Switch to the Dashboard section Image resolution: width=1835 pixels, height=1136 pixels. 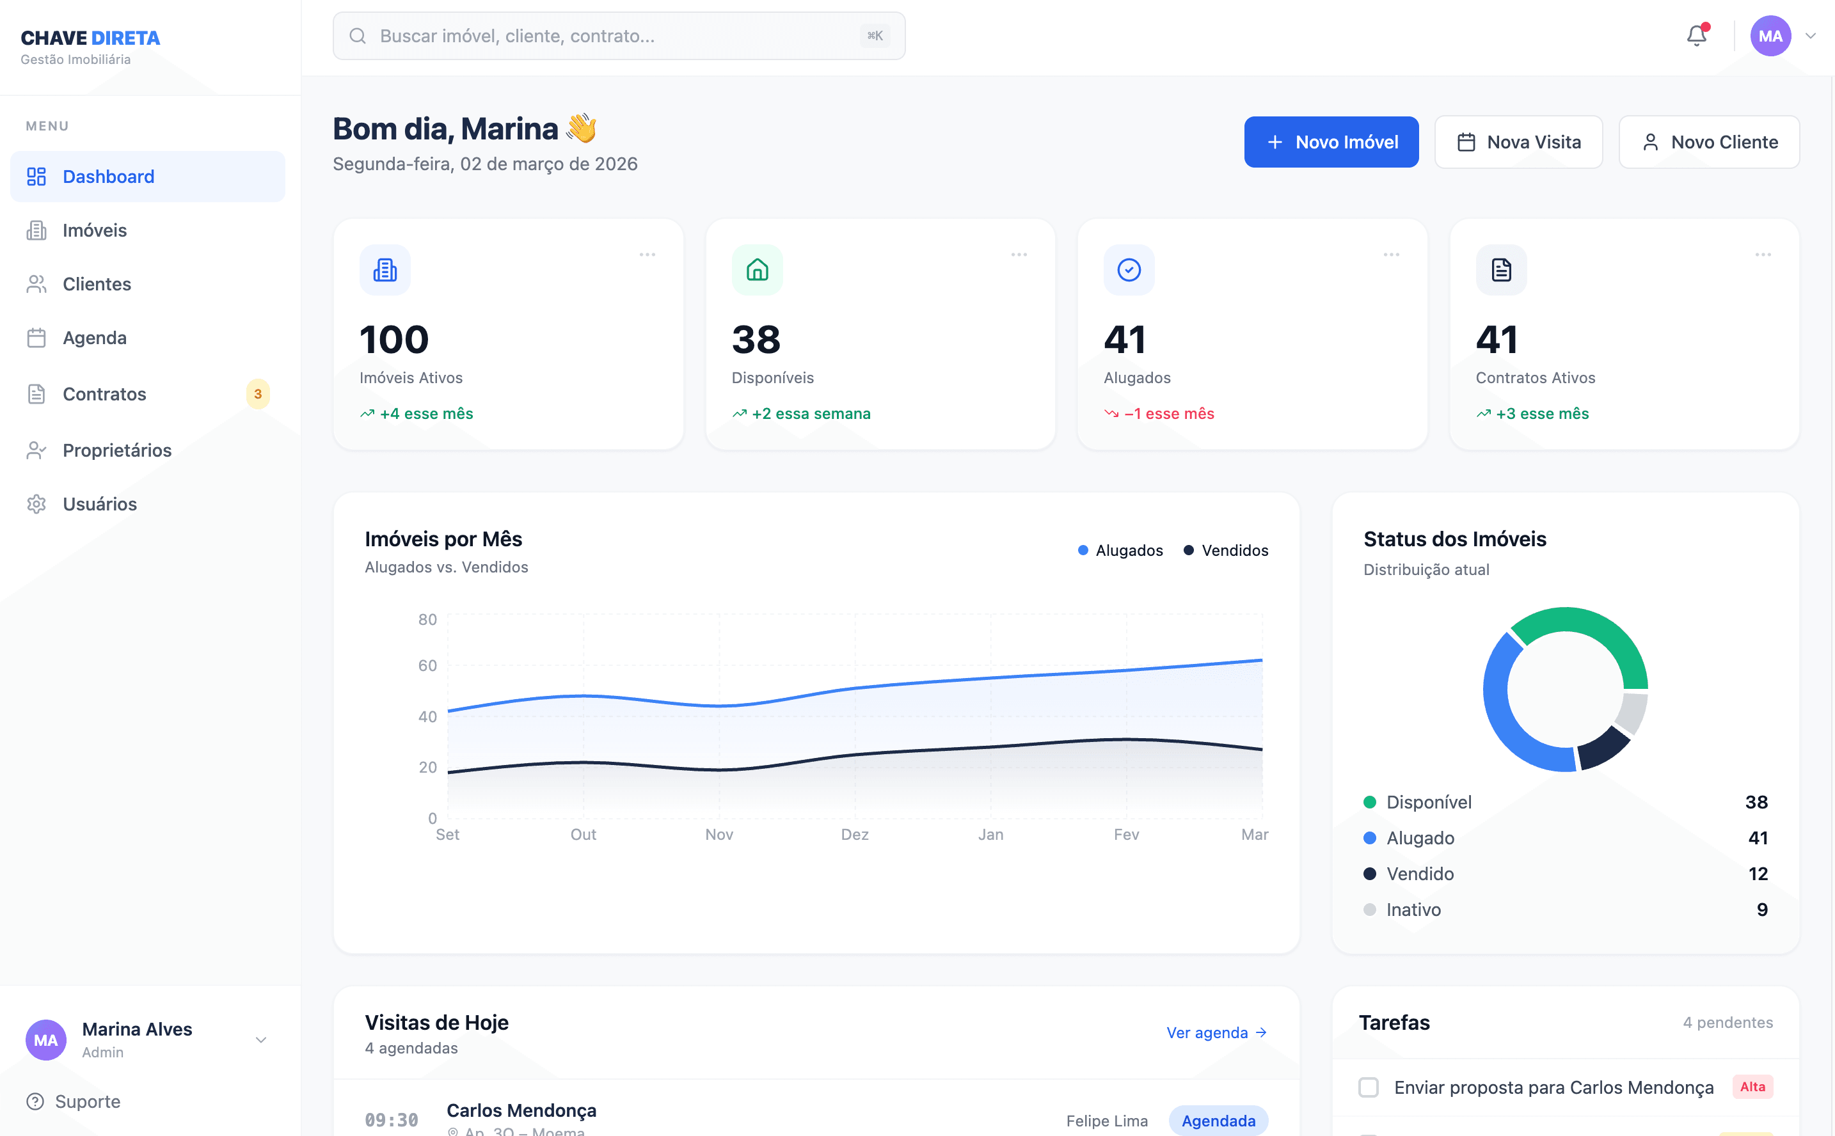[x=108, y=176]
